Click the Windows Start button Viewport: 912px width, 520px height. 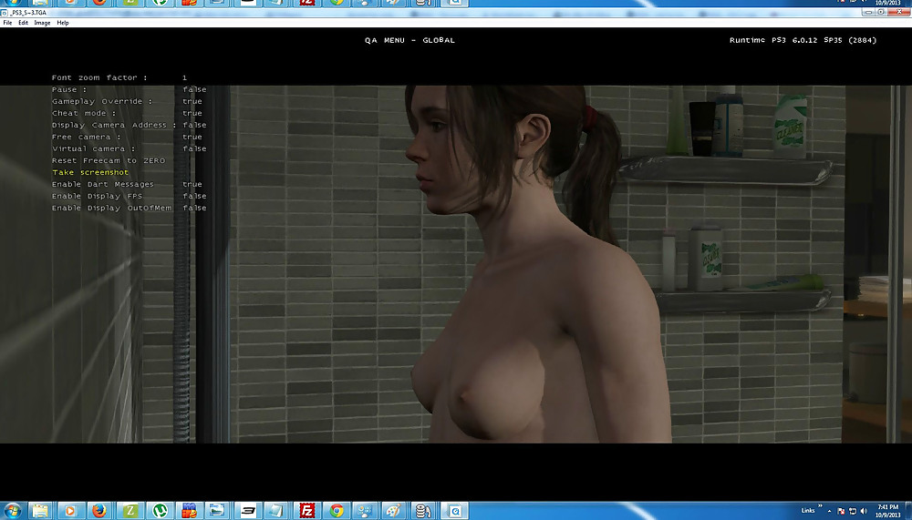12,511
